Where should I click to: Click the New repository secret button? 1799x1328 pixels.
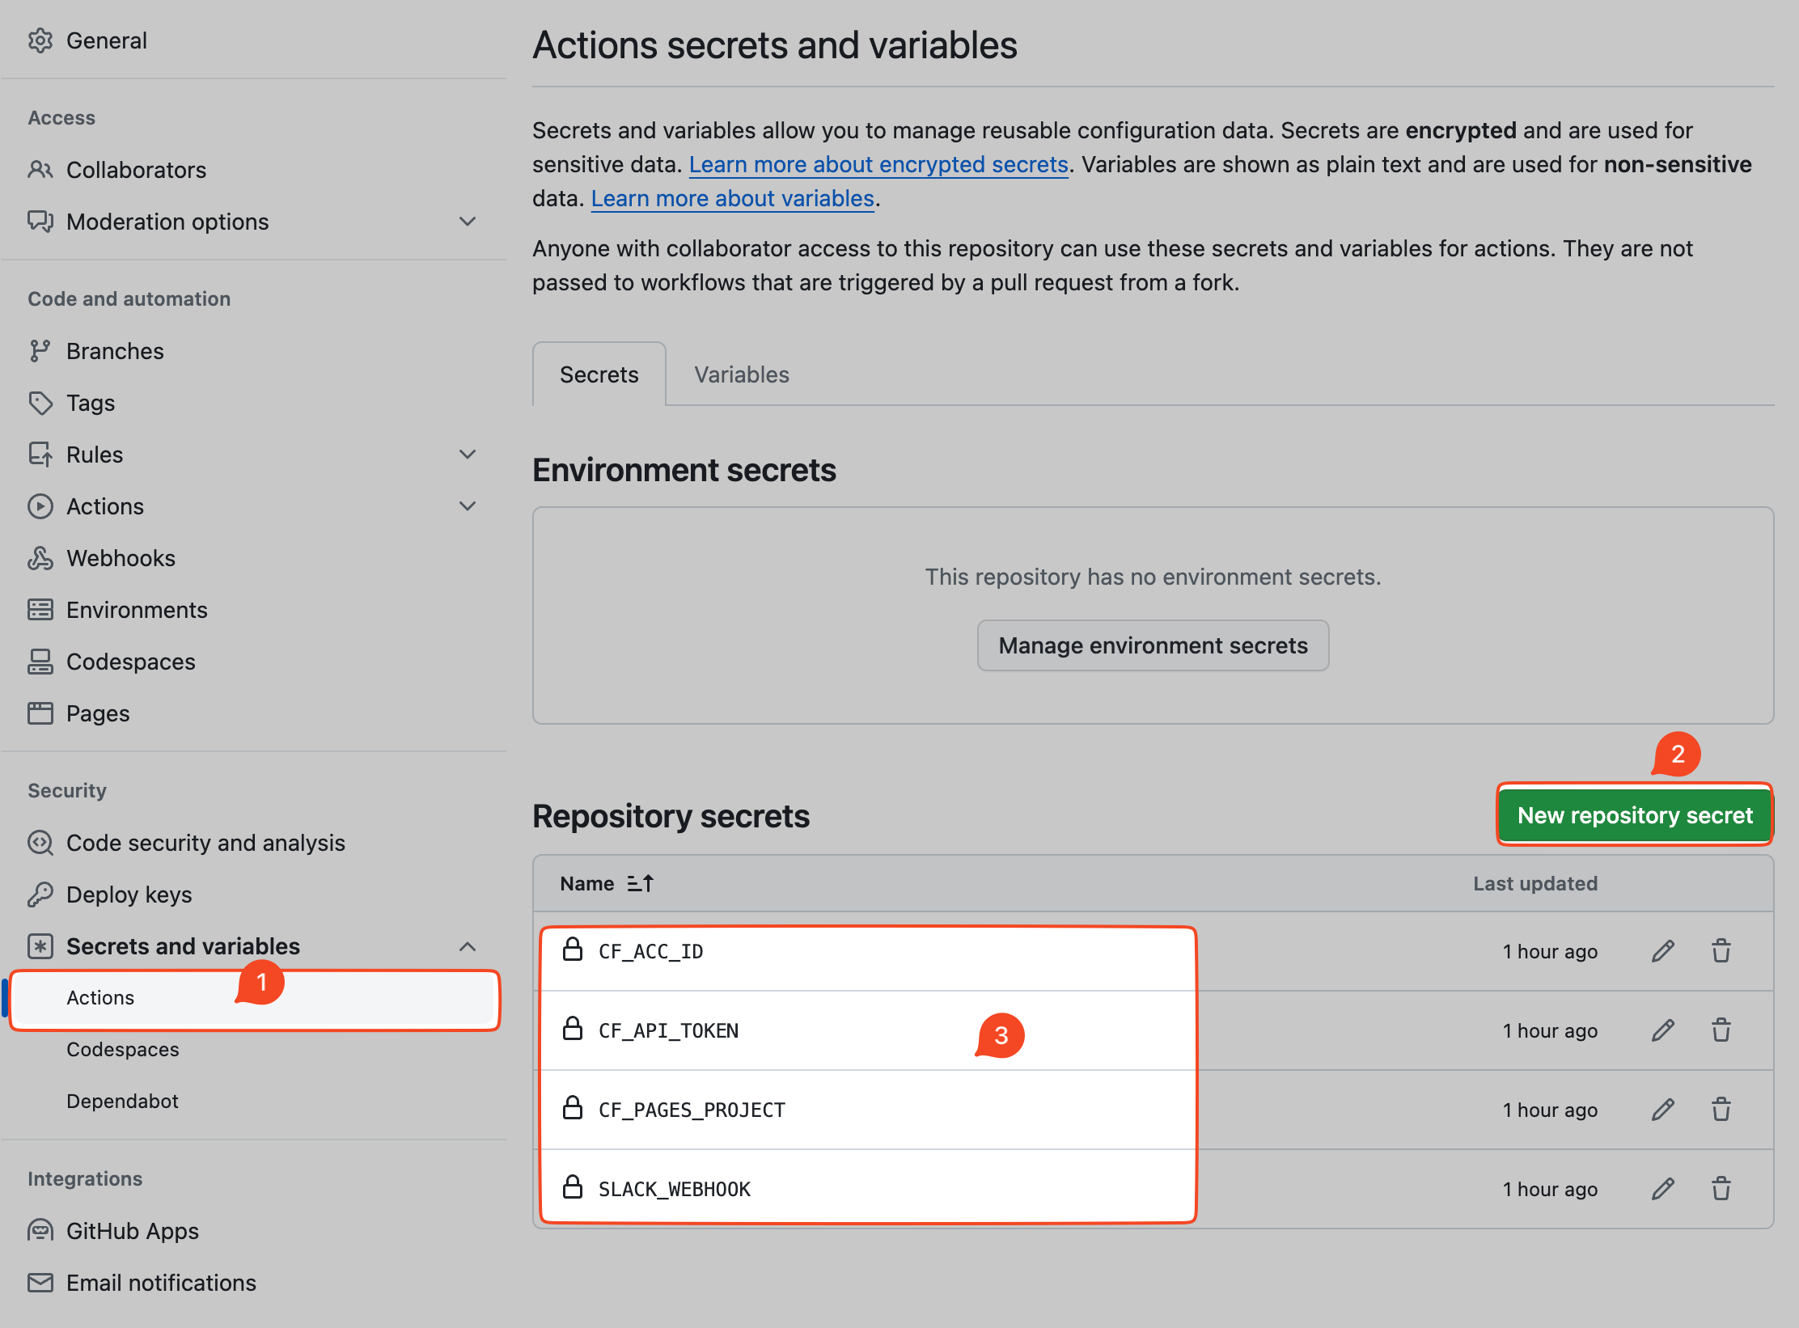(1634, 815)
